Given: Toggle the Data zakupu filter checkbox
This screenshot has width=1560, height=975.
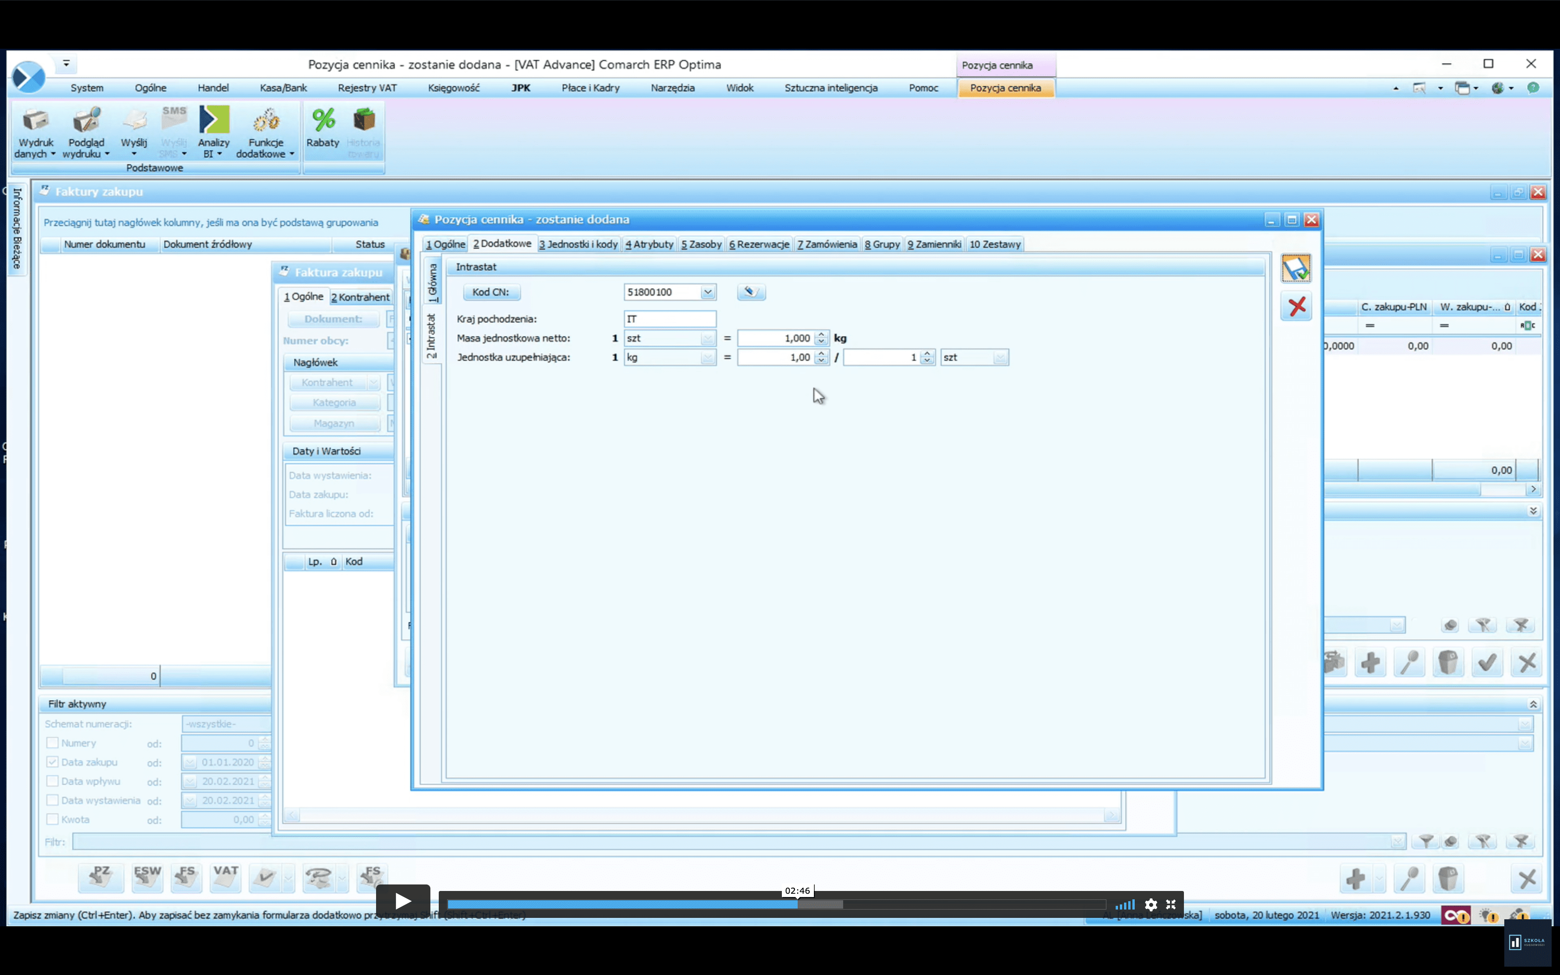Looking at the screenshot, I should pos(52,762).
